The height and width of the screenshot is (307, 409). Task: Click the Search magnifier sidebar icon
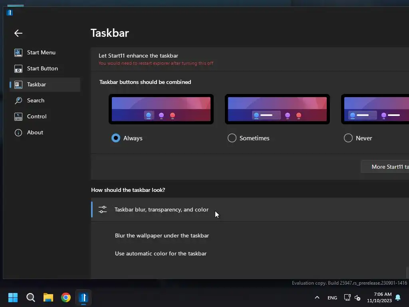(18, 100)
